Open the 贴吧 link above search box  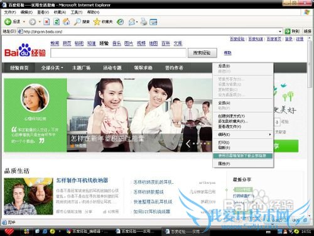79,43
